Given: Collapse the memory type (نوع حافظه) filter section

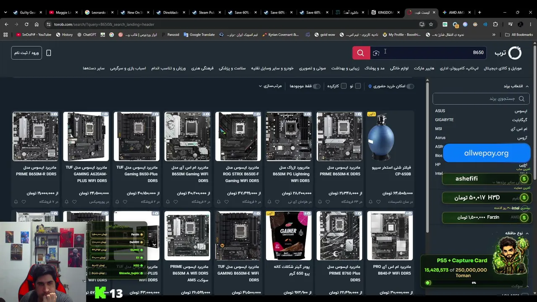Looking at the screenshot, I should (x=517, y=233).
